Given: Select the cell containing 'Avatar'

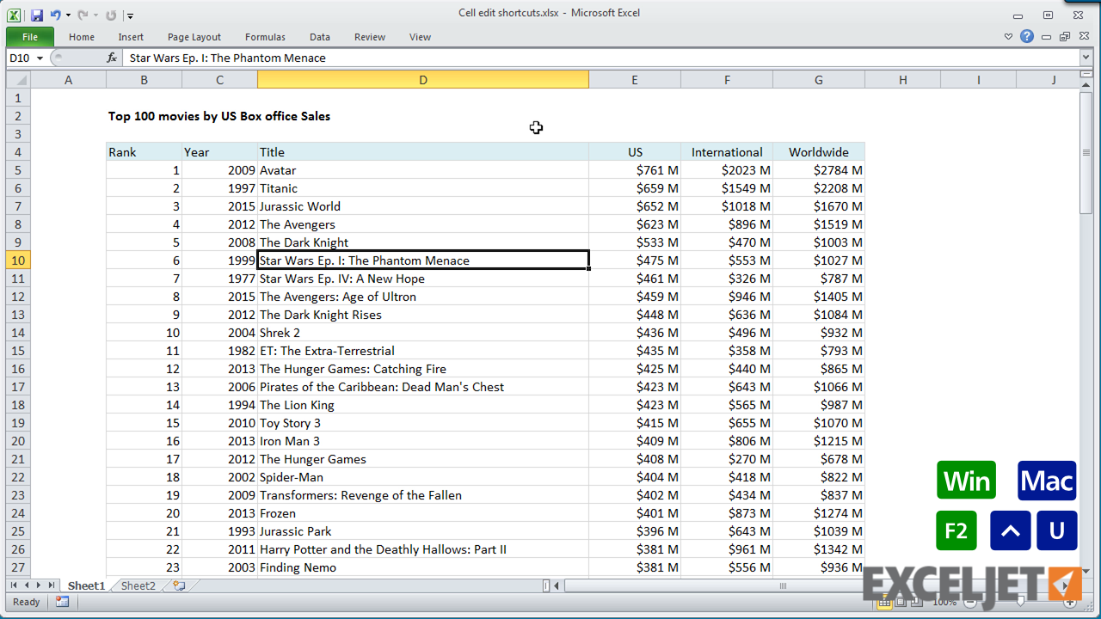Looking at the screenshot, I should tap(423, 170).
